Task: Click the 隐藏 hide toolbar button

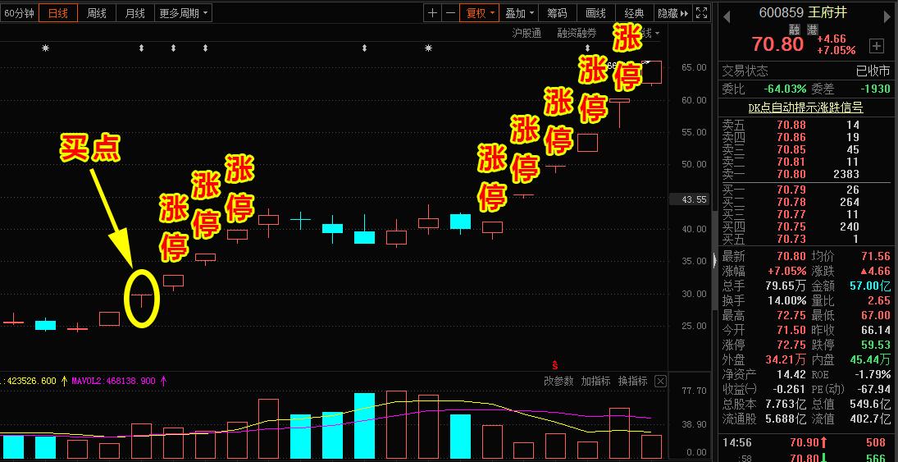Action: point(673,13)
